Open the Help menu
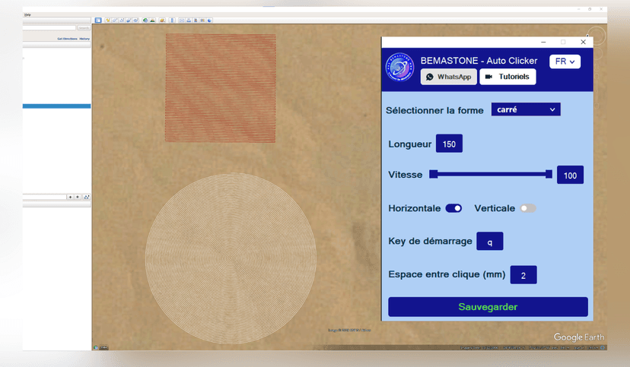Screen dimensions: 630x367 27,14
